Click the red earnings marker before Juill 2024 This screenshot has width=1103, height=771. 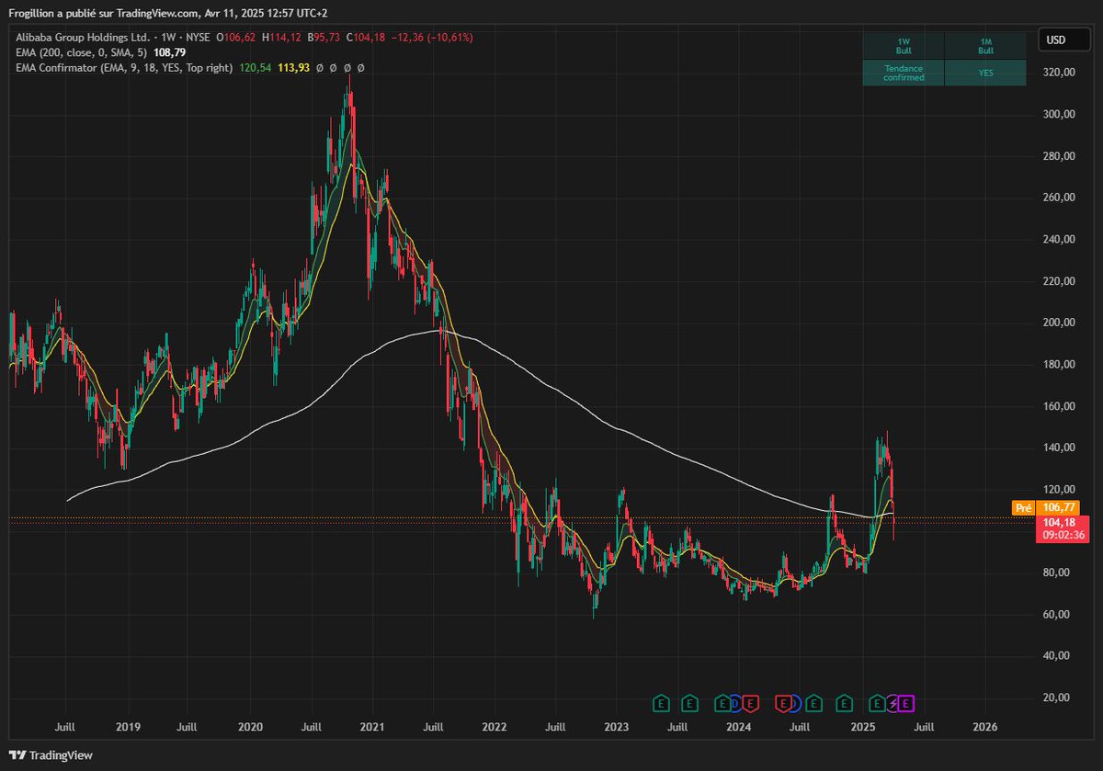(x=783, y=703)
